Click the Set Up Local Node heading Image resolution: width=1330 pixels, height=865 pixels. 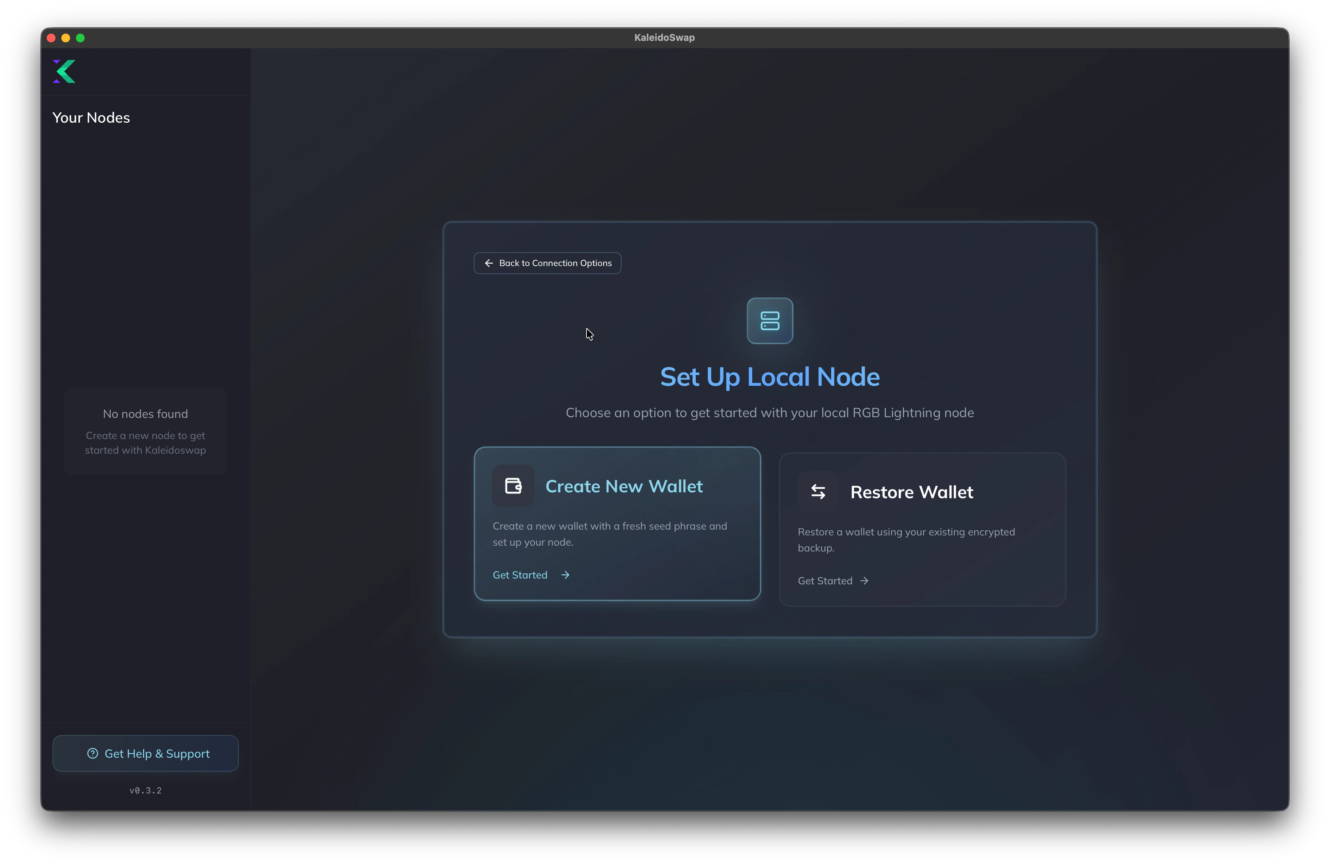tap(769, 377)
